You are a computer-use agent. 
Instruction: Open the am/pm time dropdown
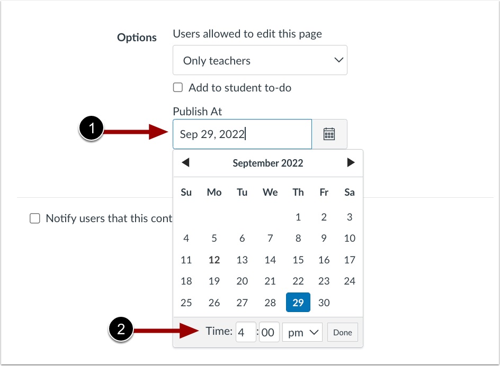pyautogui.click(x=302, y=332)
